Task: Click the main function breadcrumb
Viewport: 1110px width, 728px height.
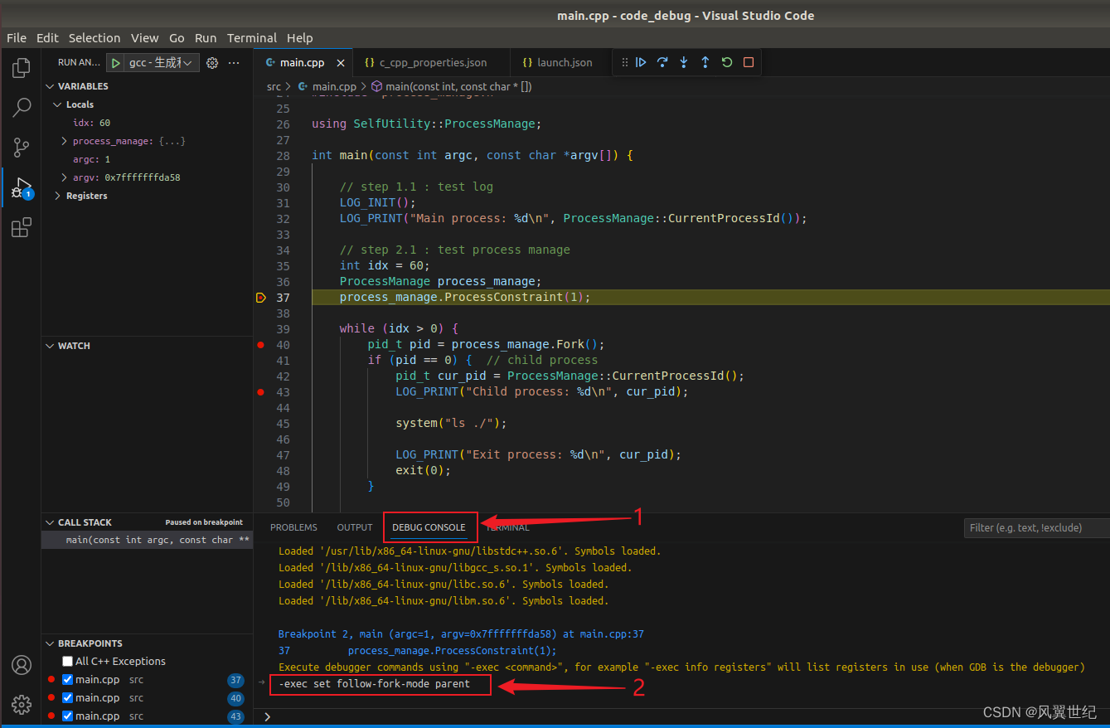Action: tap(458, 86)
